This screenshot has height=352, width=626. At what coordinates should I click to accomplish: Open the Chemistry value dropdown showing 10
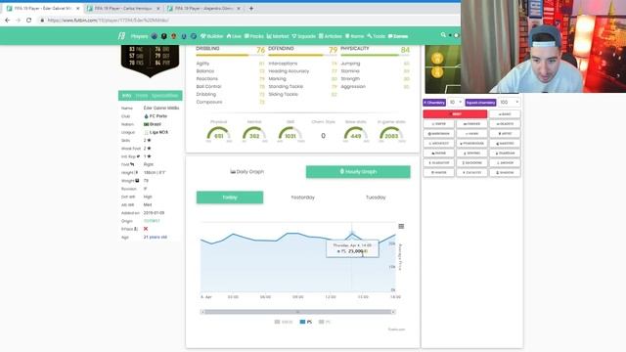click(x=455, y=103)
